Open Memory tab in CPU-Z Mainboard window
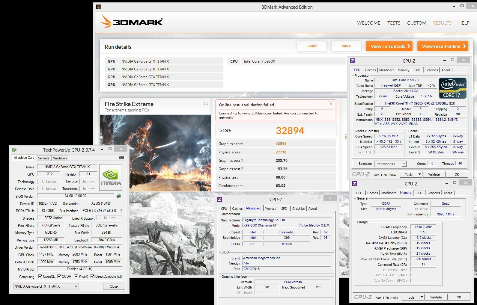 click(270, 209)
